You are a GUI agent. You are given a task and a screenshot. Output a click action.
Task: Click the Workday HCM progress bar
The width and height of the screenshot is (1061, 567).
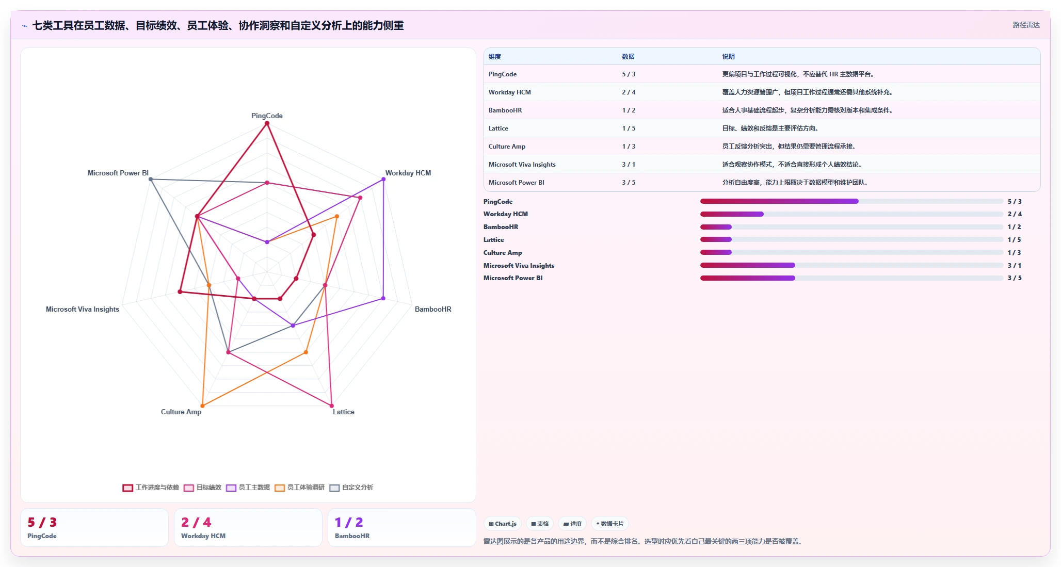click(851, 214)
